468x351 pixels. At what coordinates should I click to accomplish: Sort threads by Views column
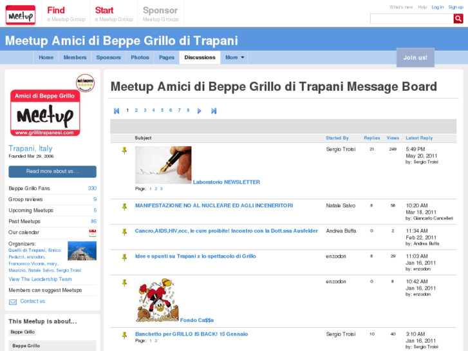(x=393, y=138)
